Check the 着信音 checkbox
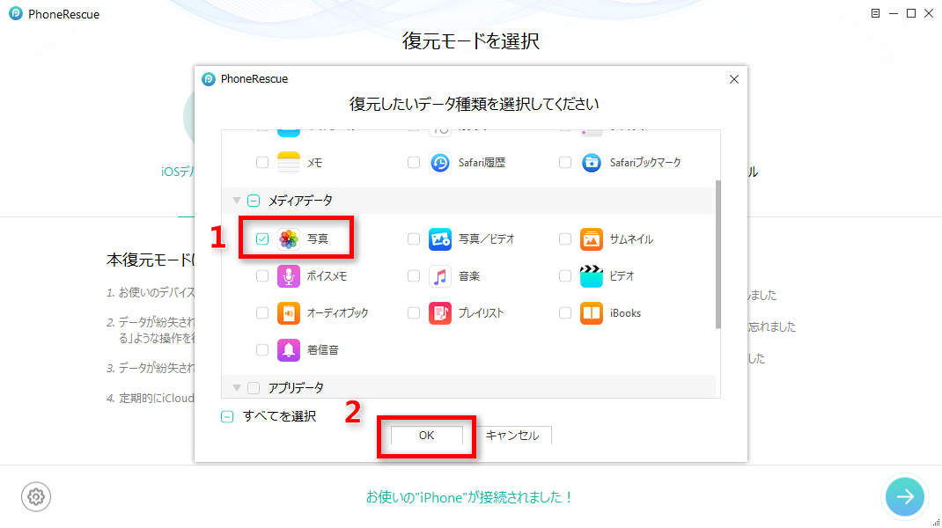 [262, 349]
